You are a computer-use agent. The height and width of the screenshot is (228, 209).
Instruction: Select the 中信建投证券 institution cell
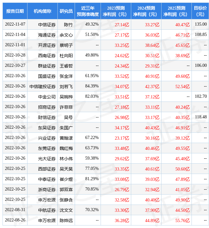tap(42, 87)
